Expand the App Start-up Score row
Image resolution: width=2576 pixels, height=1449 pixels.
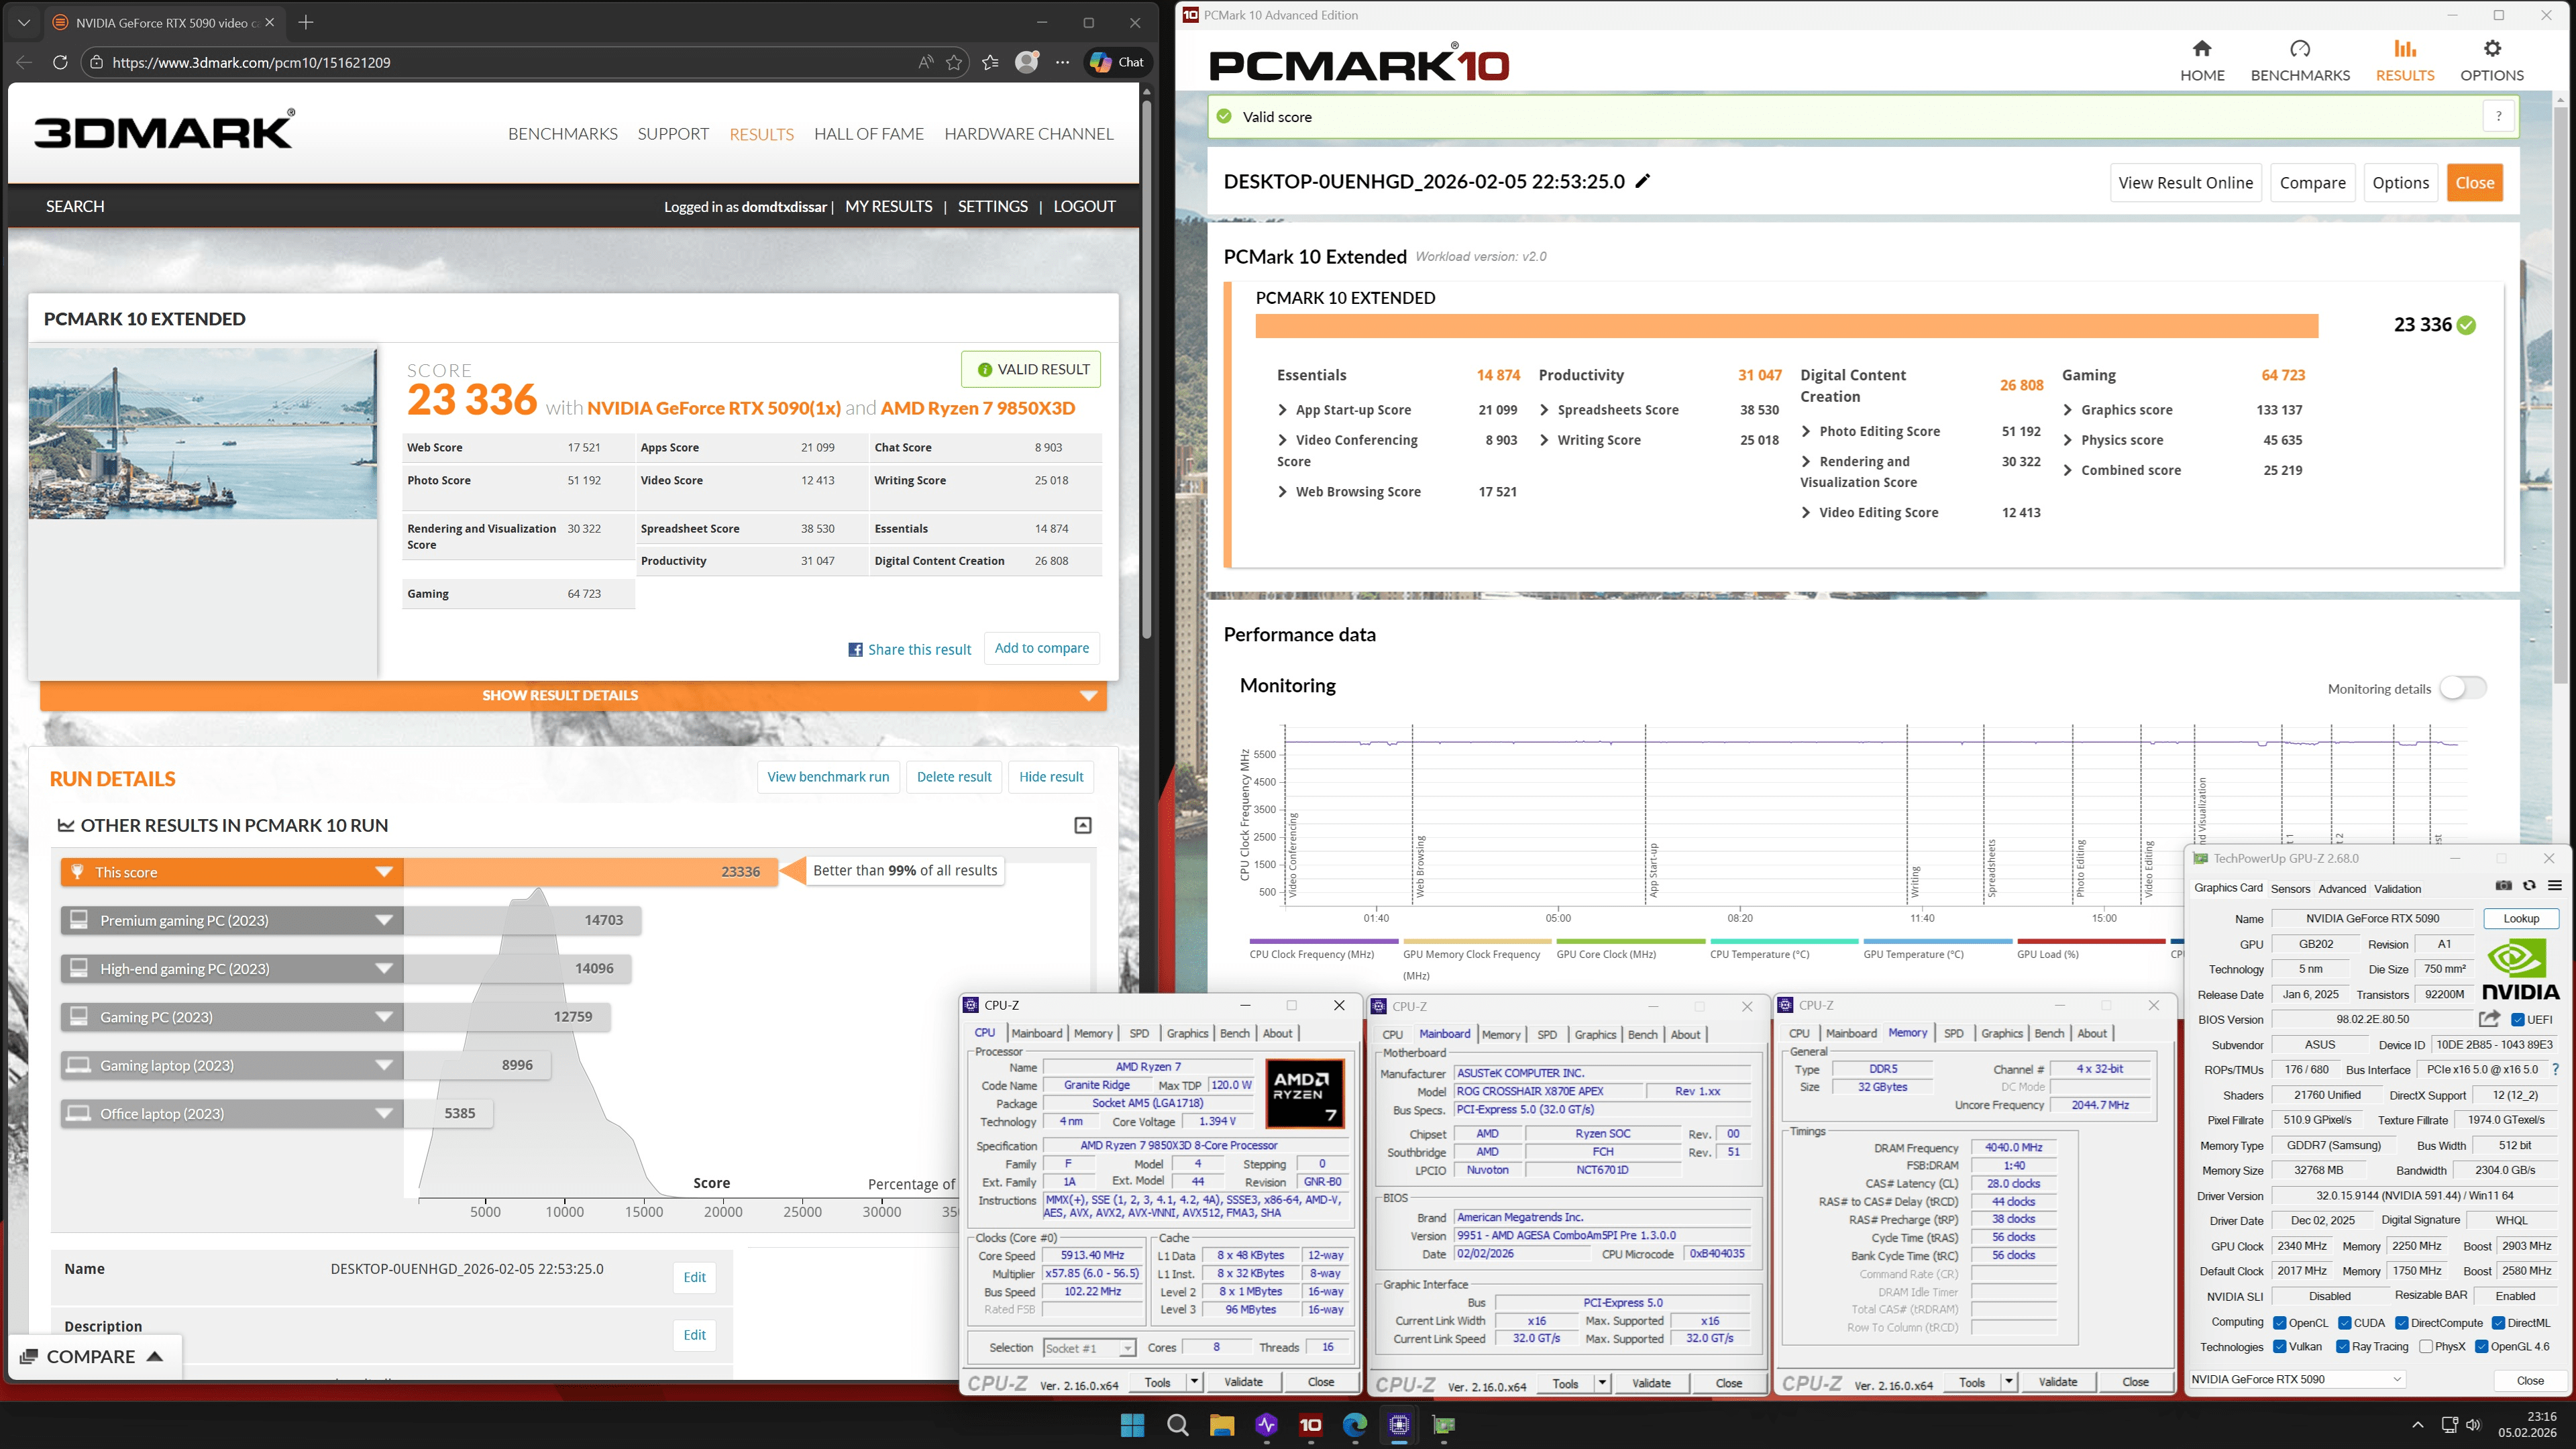point(1282,410)
